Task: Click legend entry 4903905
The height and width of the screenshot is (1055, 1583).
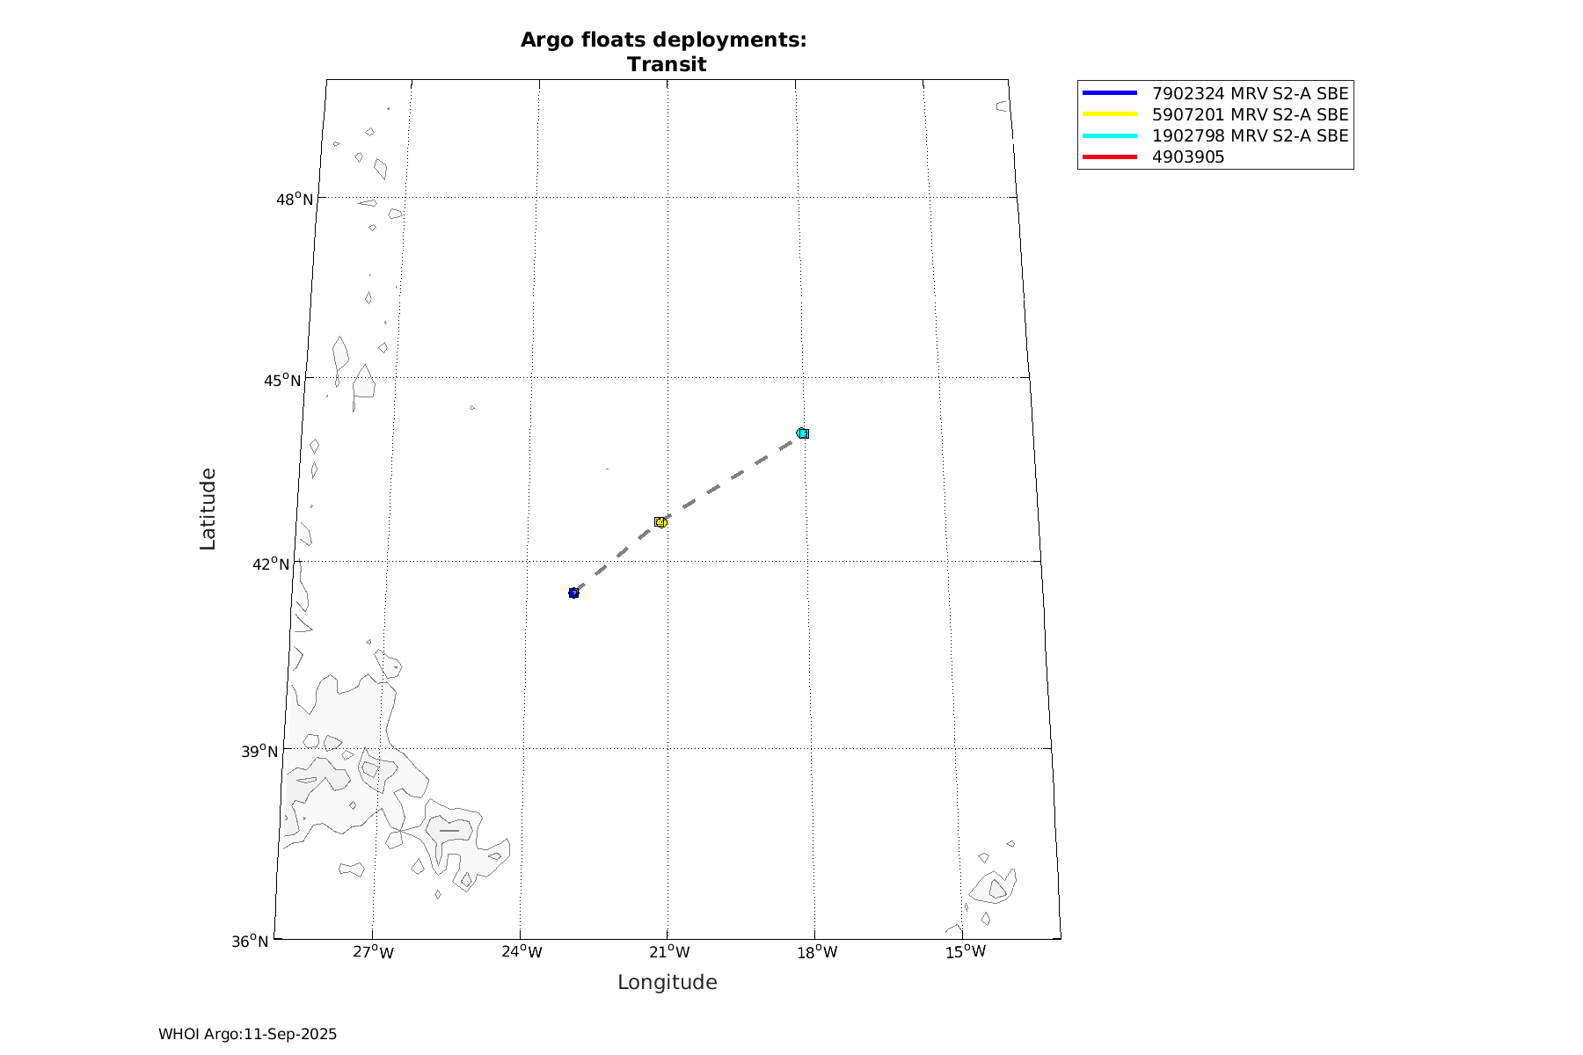Action: tap(1188, 157)
